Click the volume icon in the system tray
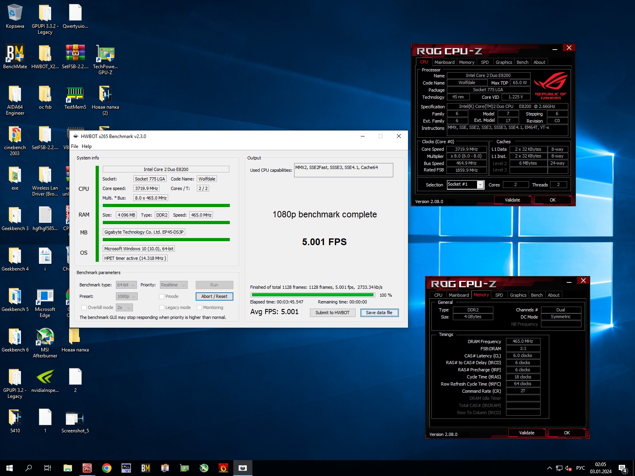 tap(568, 468)
